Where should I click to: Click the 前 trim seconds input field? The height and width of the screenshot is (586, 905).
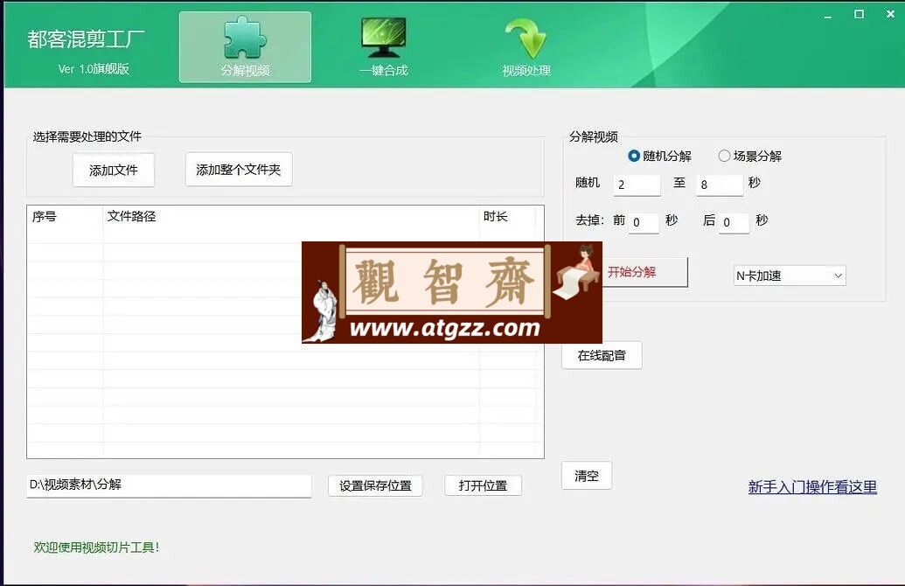(x=644, y=222)
